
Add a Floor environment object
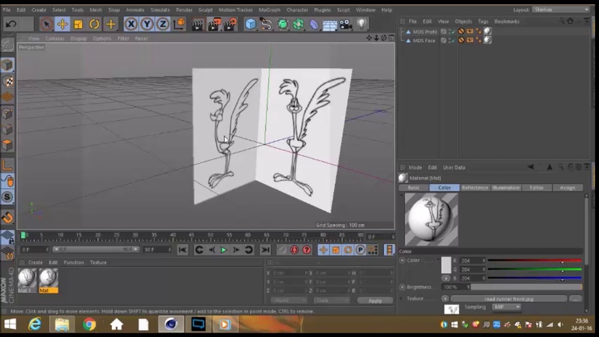pyautogui.click(x=330, y=24)
